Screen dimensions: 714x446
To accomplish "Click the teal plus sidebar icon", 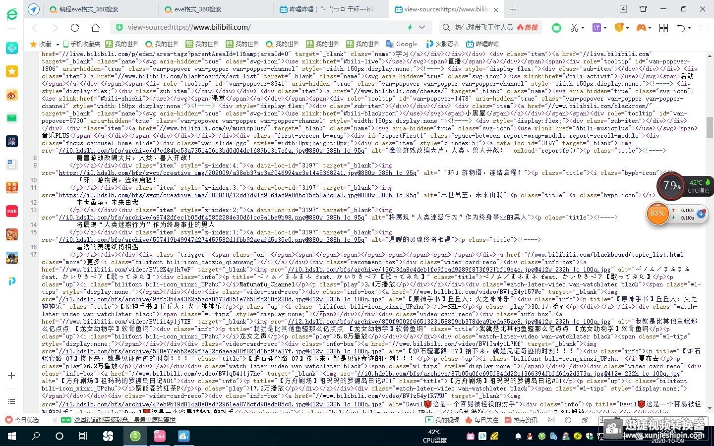I will pos(12,48).
